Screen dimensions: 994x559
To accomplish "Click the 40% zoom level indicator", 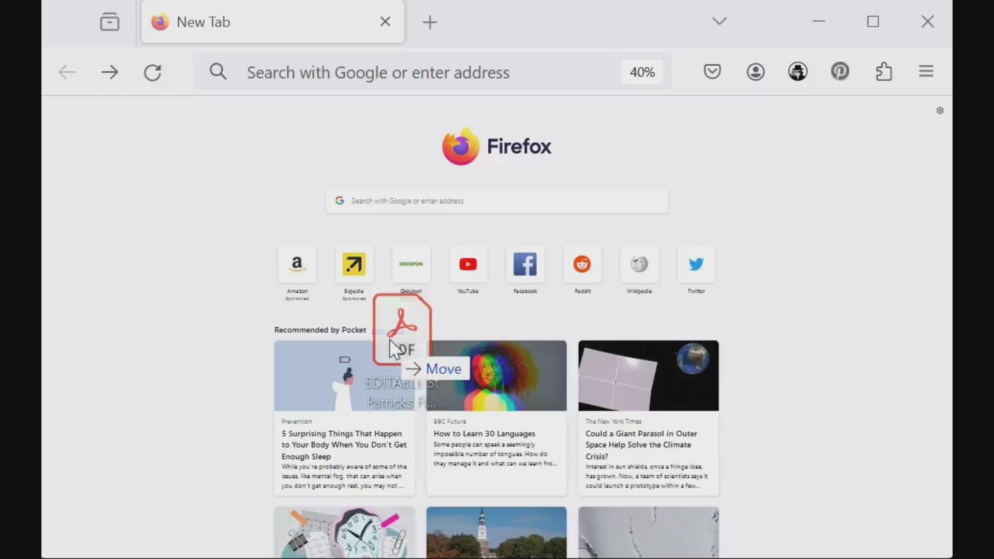I will [642, 72].
